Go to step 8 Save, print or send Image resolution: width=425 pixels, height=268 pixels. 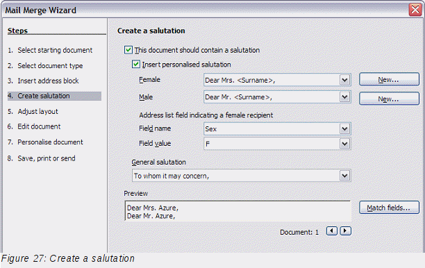[42, 158]
